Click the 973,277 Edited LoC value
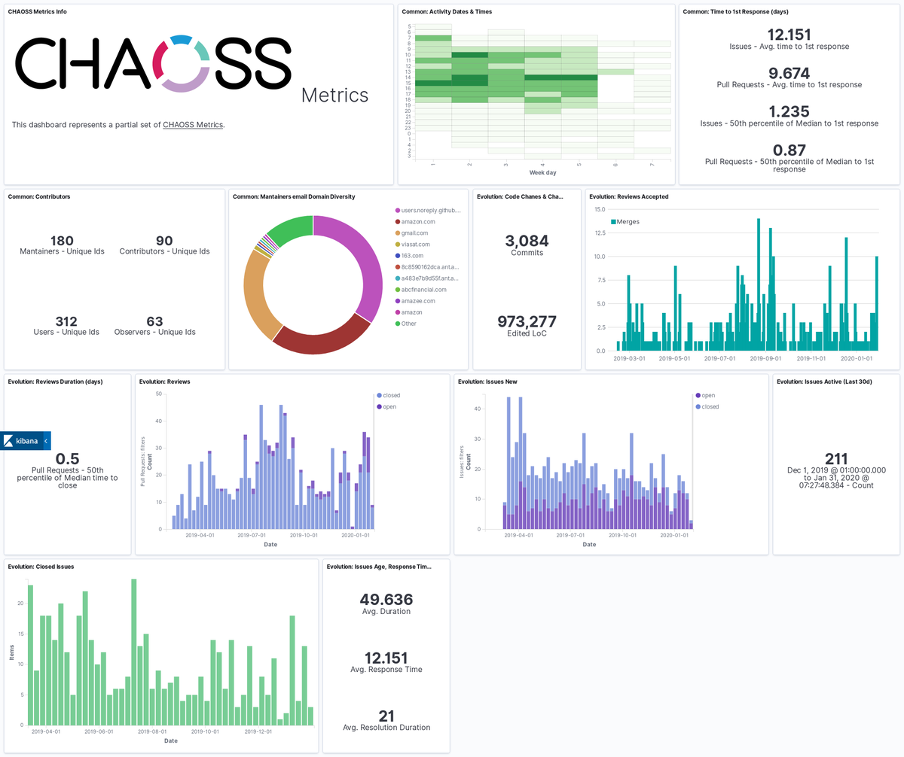 pos(527,321)
